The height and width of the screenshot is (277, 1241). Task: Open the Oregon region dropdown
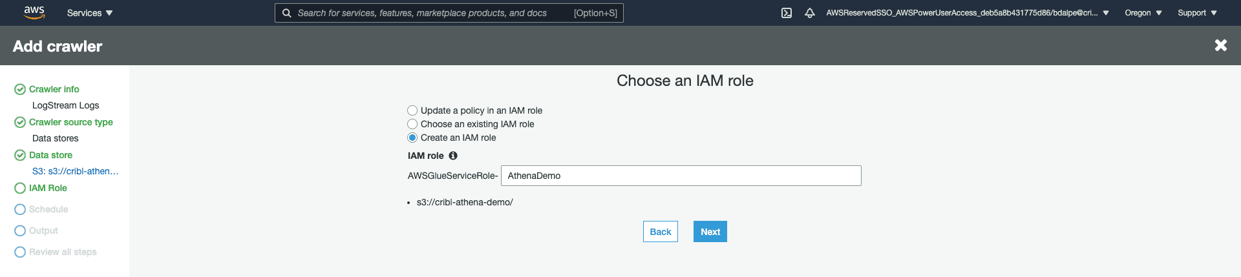point(1143,13)
